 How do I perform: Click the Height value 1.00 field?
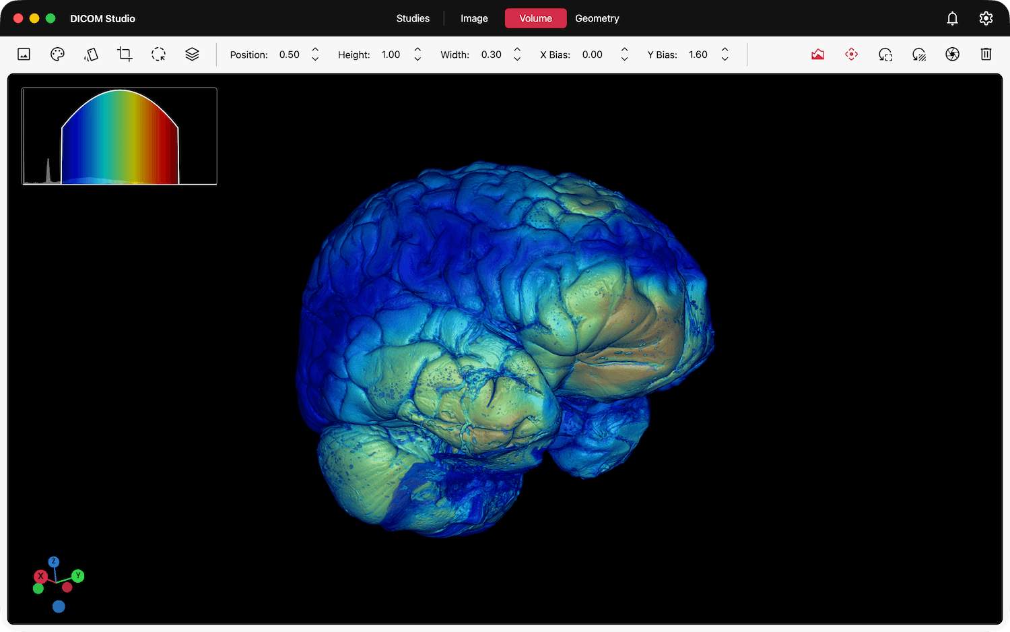391,55
